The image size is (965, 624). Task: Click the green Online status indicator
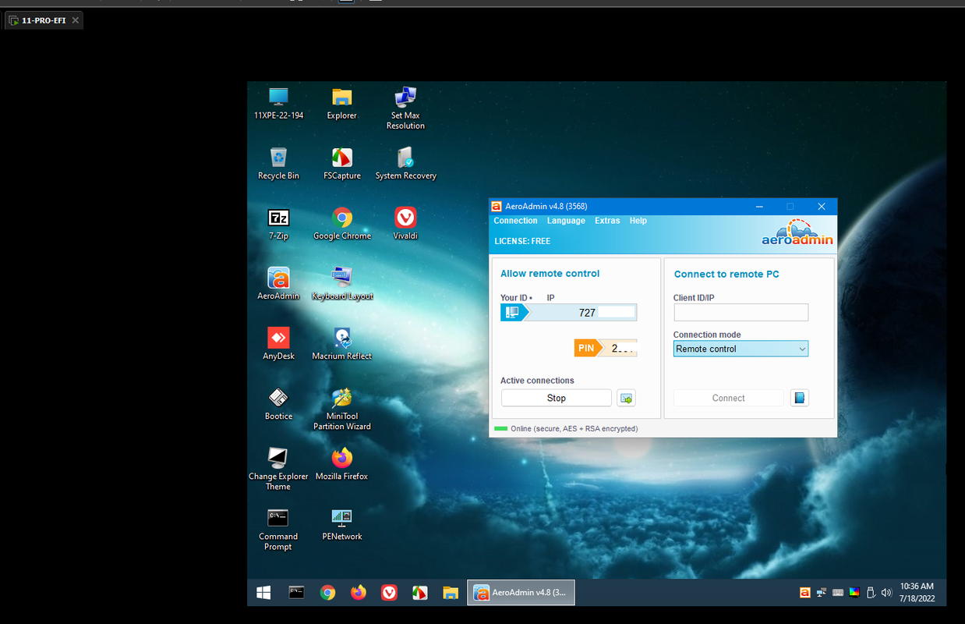pyautogui.click(x=500, y=429)
